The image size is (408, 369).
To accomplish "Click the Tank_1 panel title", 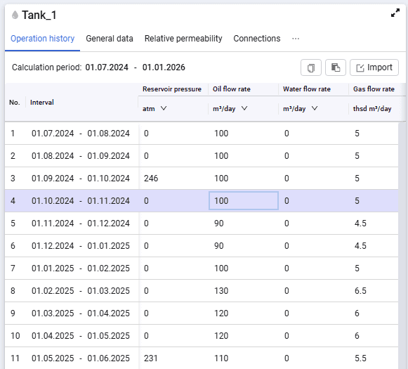I will pos(39,15).
